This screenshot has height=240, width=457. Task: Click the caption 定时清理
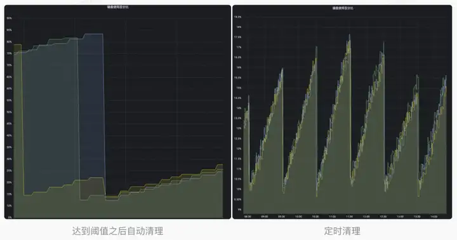point(342,231)
